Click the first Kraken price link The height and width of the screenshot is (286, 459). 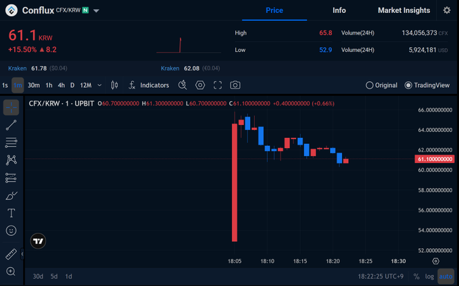[18, 68]
